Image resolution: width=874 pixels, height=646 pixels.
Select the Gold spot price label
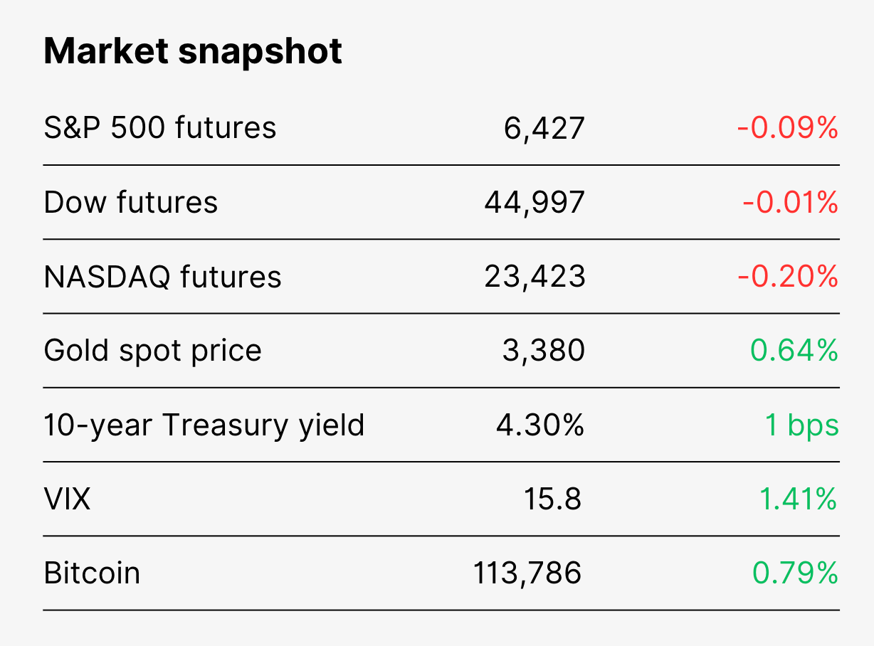coord(153,351)
